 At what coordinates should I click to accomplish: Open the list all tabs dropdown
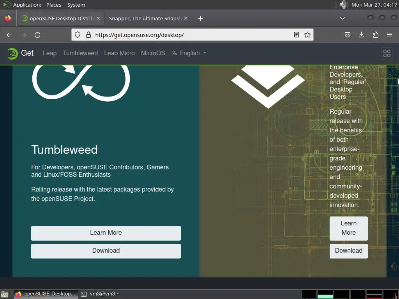point(343,18)
